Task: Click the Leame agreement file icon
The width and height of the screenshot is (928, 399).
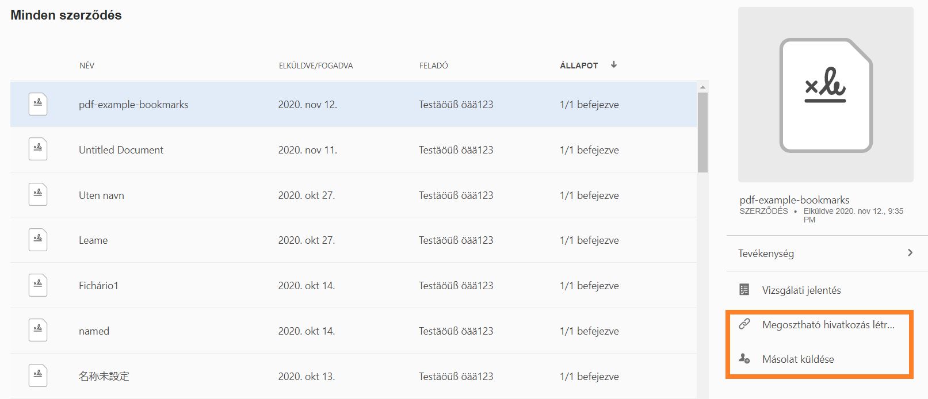Action: (x=38, y=240)
